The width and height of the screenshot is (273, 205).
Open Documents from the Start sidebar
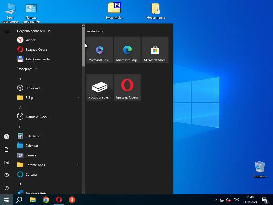(x=7, y=149)
